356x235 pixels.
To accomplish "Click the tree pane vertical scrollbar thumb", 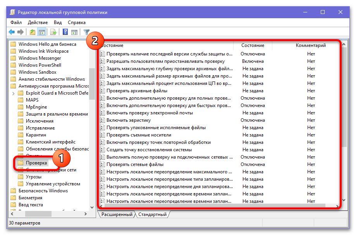I will [x=92, y=84].
